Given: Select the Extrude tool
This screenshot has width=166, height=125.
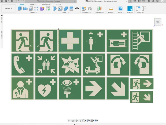Looking at the screenshot, I should point(20,9).
